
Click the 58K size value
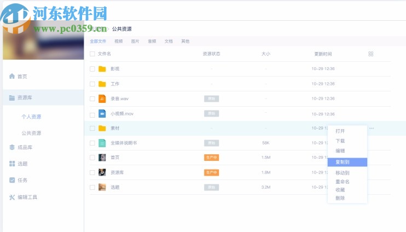click(x=266, y=143)
